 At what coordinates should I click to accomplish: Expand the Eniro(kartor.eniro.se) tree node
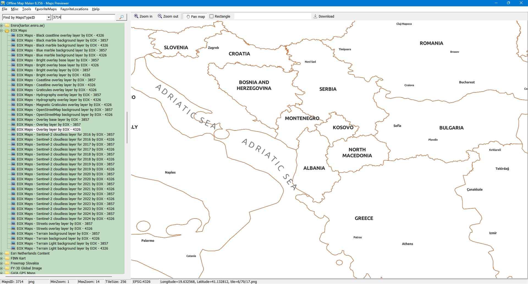point(1,26)
